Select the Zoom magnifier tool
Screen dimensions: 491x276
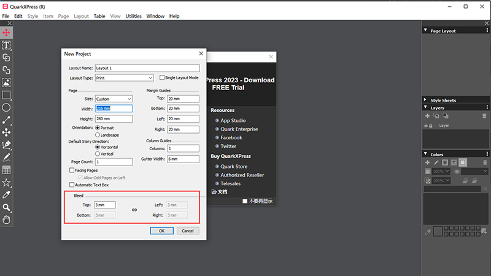[x=6, y=207]
